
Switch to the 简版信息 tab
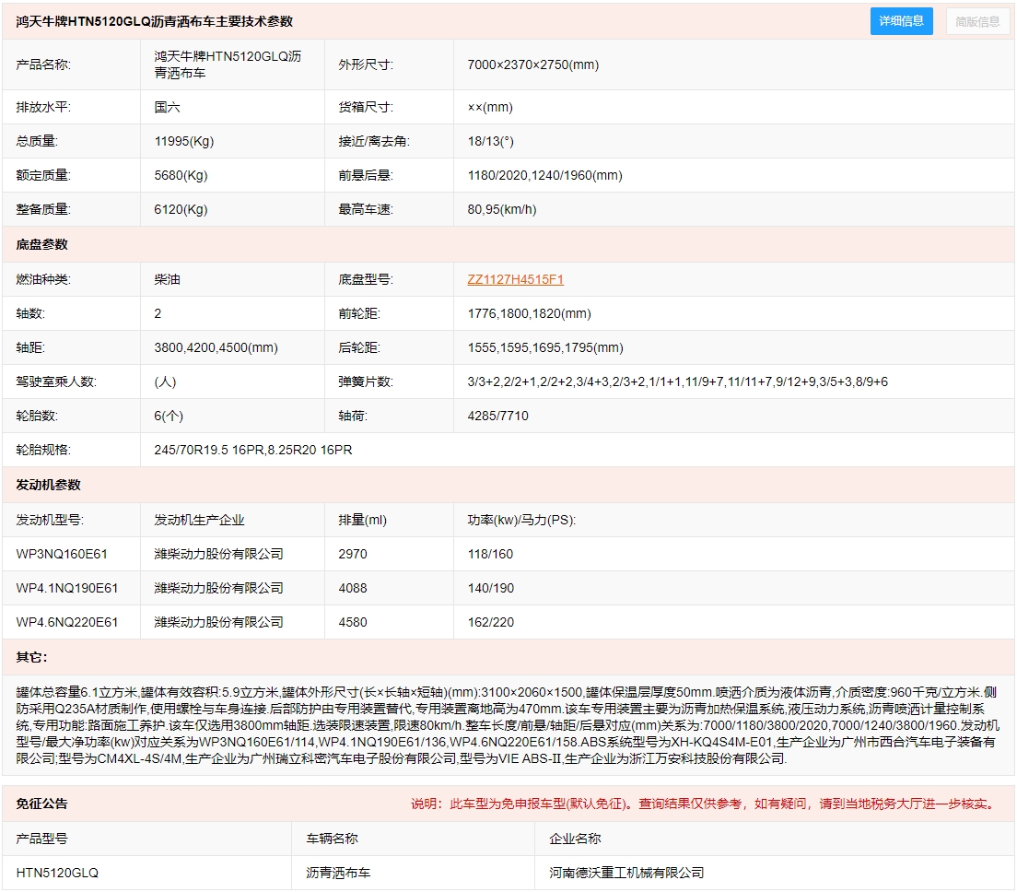[977, 21]
